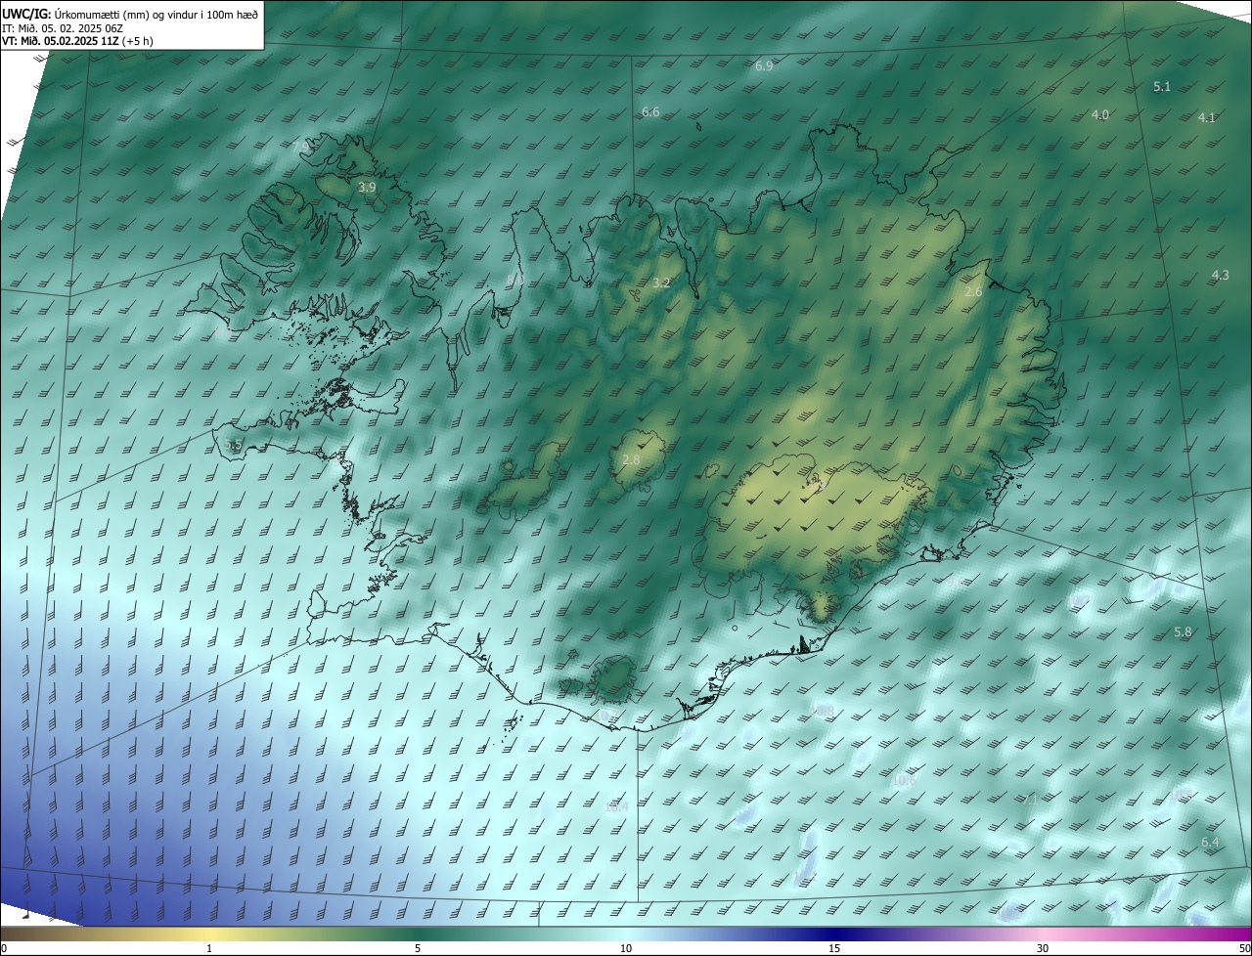Click the colour scale tick label 10
Image resolution: width=1252 pixels, height=956 pixels.
pos(626,949)
